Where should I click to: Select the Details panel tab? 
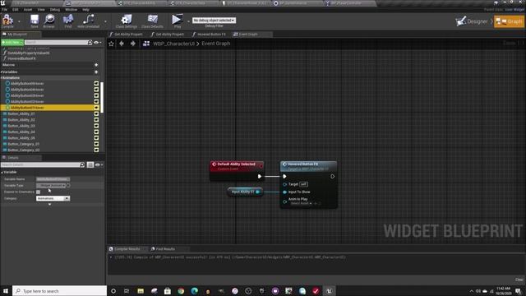(13, 157)
